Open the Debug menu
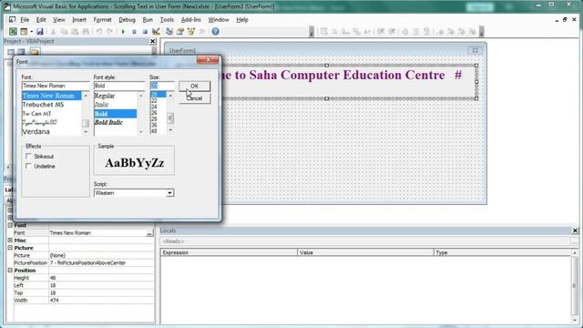The height and width of the screenshot is (328, 583). click(127, 20)
